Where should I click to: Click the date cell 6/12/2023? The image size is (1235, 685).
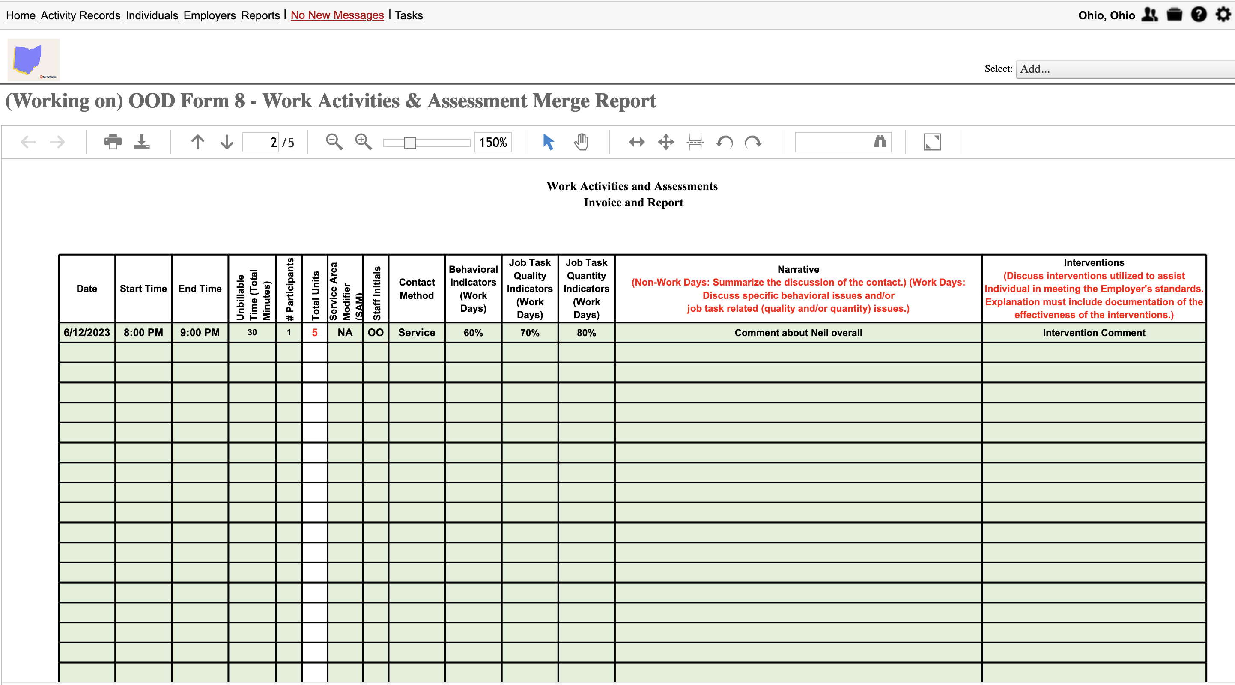click(x=87, y=332)
